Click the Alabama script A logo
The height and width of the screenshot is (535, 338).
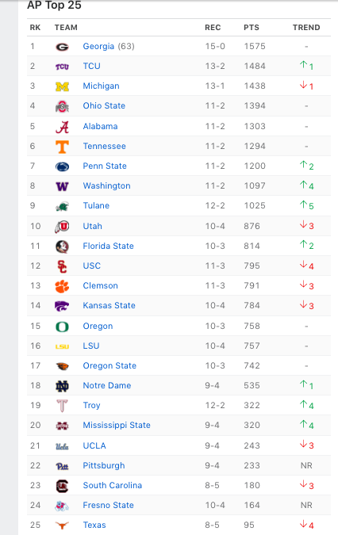coord(62,127)
